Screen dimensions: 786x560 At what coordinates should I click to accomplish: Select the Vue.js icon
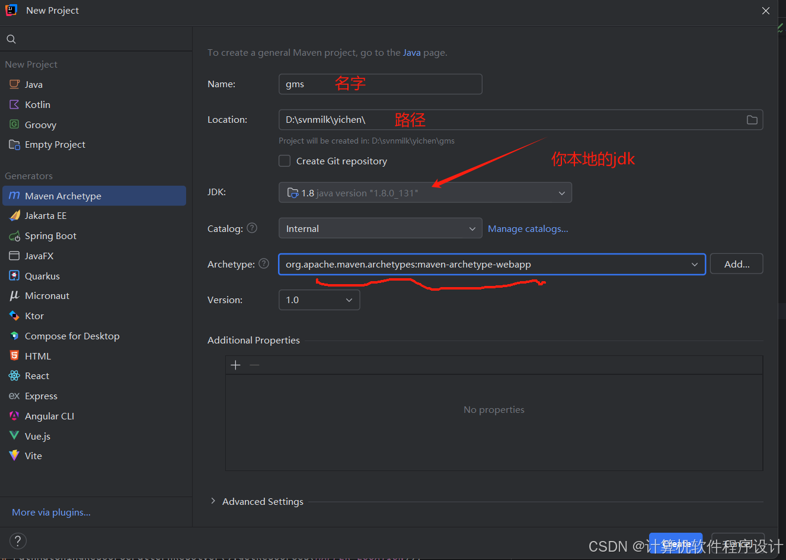(15, 436)
